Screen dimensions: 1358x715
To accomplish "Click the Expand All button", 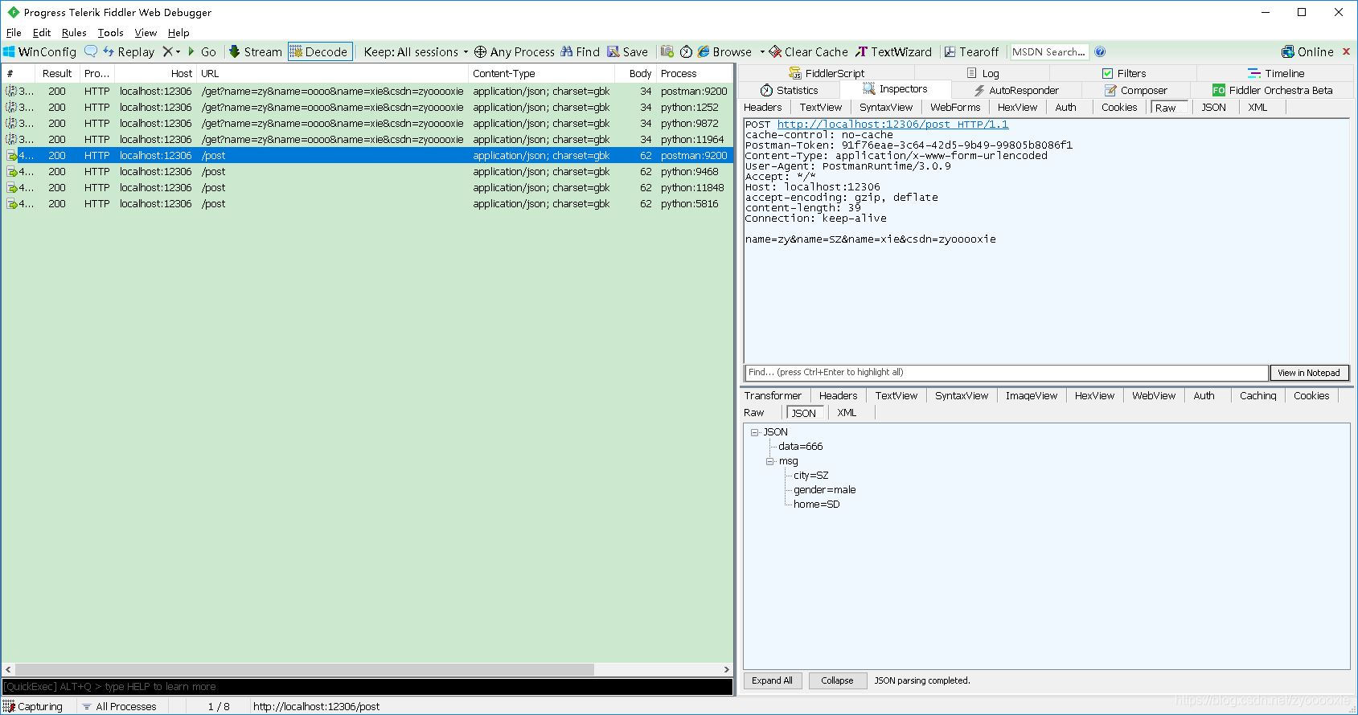I will pyautogui.click(x=772, y=680).
